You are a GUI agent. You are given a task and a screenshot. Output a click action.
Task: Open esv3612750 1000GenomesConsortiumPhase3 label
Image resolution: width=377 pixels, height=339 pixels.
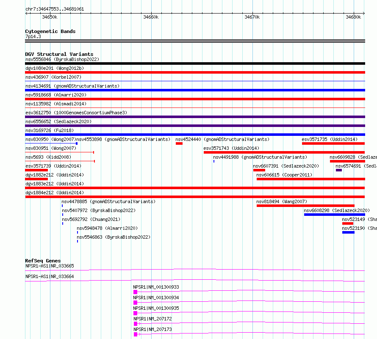pyautogui.click(x=76, y=113)
